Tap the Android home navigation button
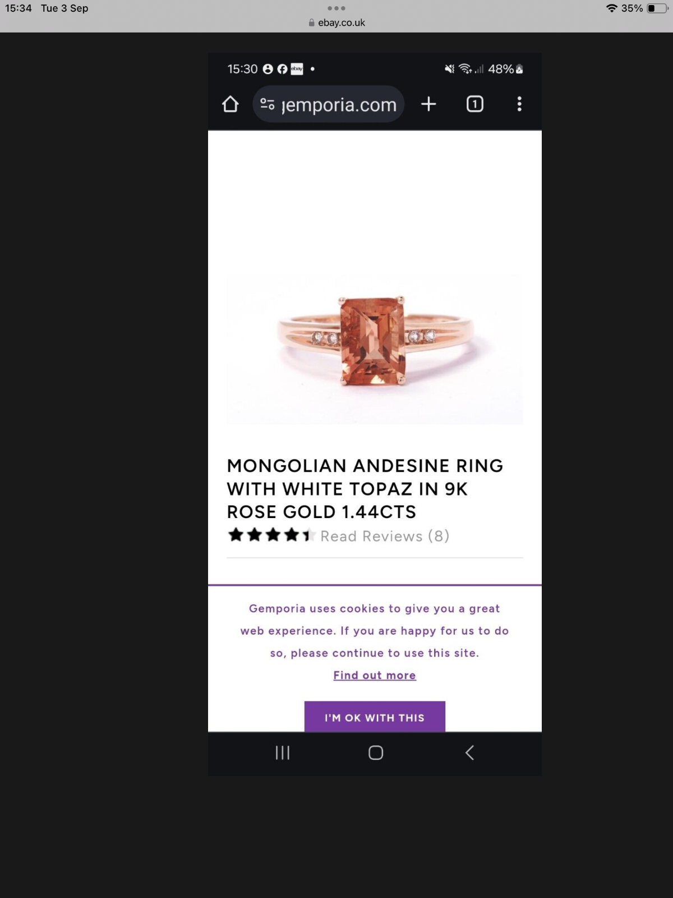 pos(376,753)
